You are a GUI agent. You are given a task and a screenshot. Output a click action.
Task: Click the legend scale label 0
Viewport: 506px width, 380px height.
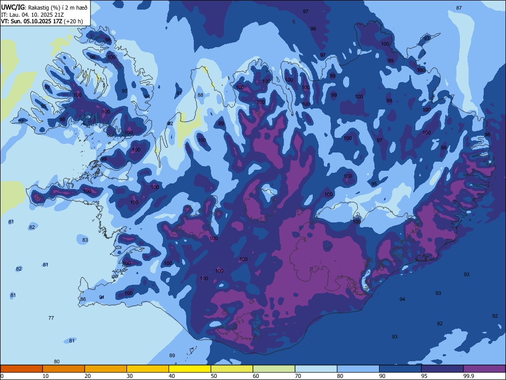coord(2,376)
